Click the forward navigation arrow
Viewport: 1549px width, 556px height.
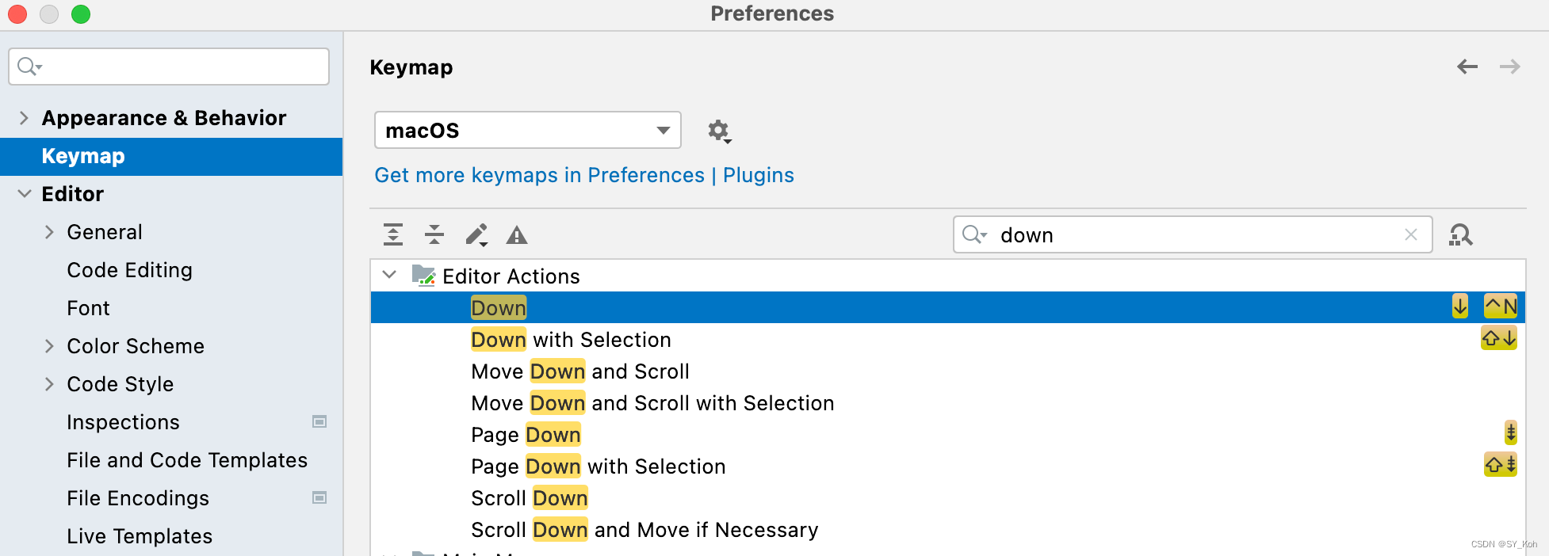pyautogui.click(x=1509, y=67)
